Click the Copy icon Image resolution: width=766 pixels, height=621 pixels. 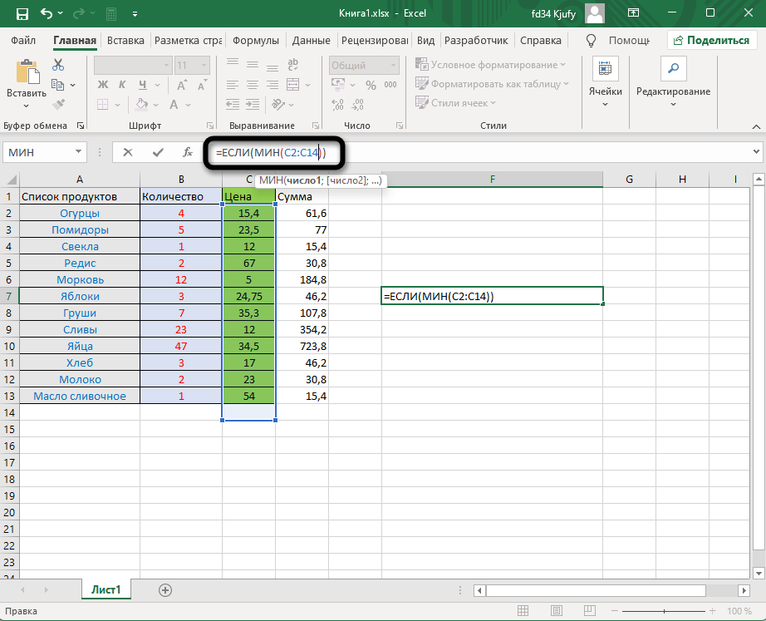(x=57, y=85)
